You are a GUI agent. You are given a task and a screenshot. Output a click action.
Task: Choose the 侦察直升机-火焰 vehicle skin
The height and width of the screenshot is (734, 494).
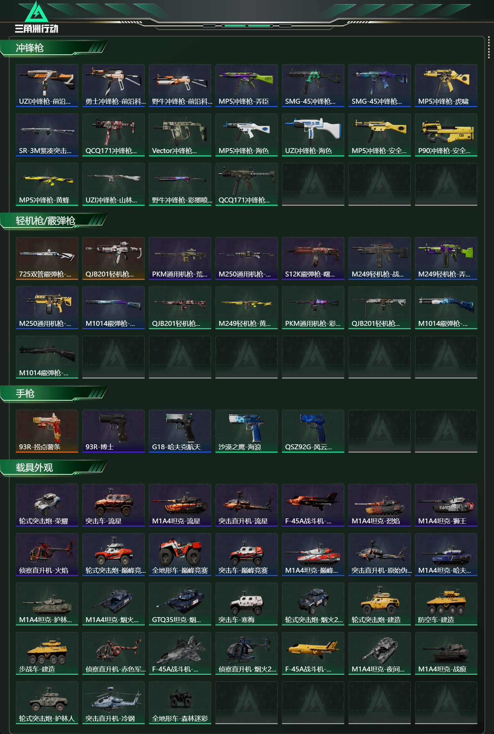[47, 555]
